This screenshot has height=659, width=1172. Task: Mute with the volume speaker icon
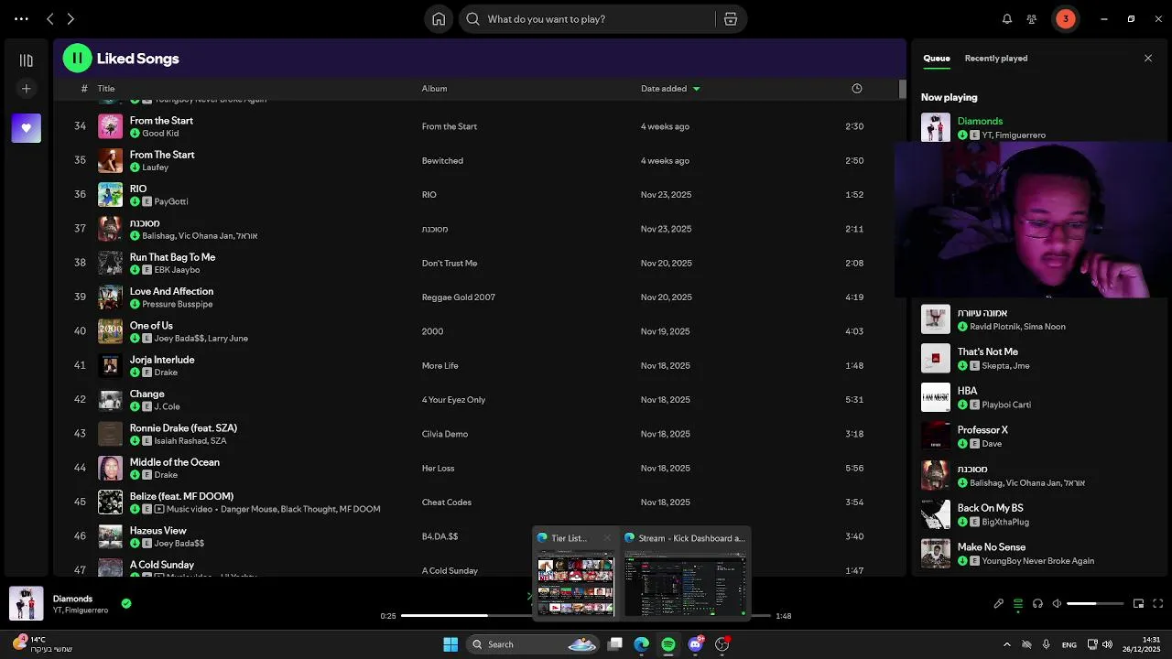tap(1057, 604)
